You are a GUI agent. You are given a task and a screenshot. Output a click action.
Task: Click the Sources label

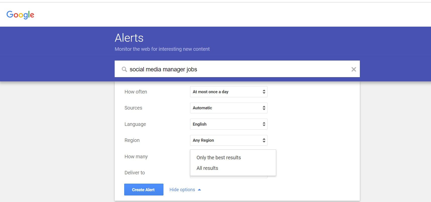coord(133,108)
